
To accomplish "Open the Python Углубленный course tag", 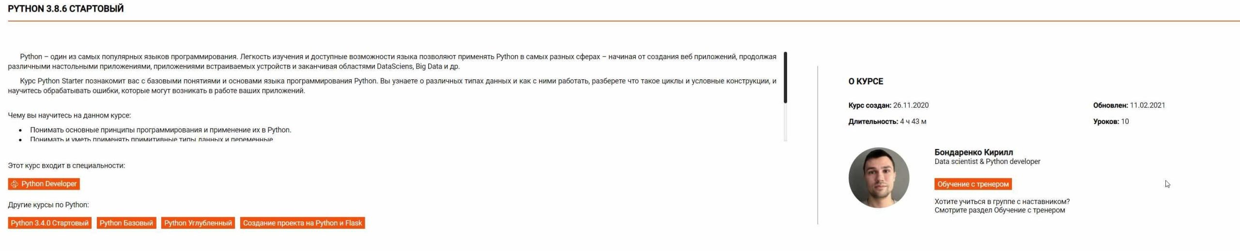I will tap(198, 223).
